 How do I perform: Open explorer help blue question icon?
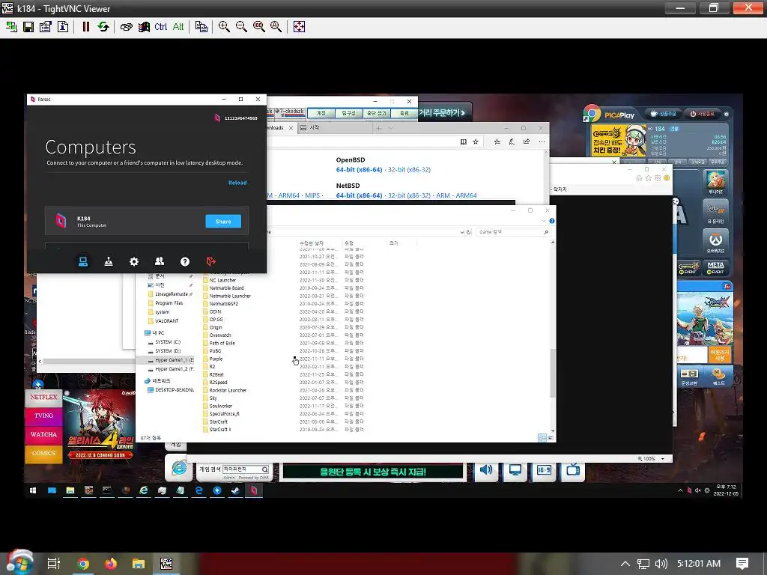(x=552, y=221)
